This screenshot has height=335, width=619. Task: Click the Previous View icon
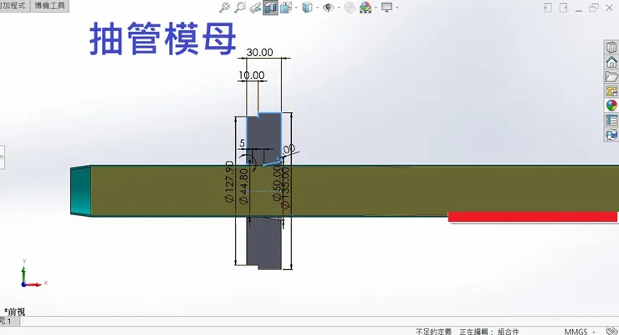(x=255, y=7)
